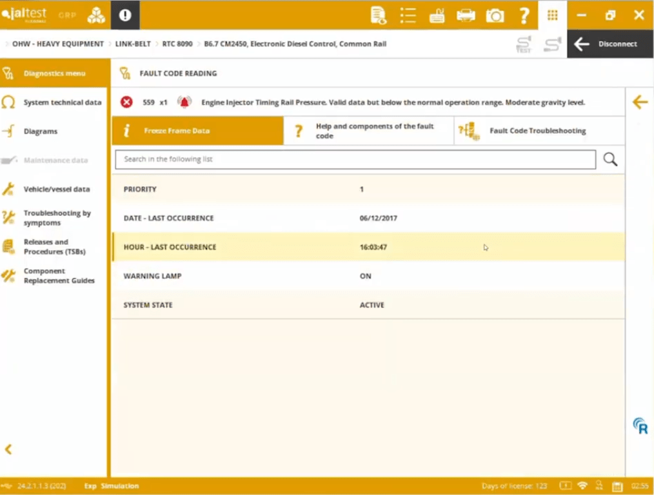Collapse the left sidebar with chevron
Viewport: 654px width, 495px height.
click(9, 449)
